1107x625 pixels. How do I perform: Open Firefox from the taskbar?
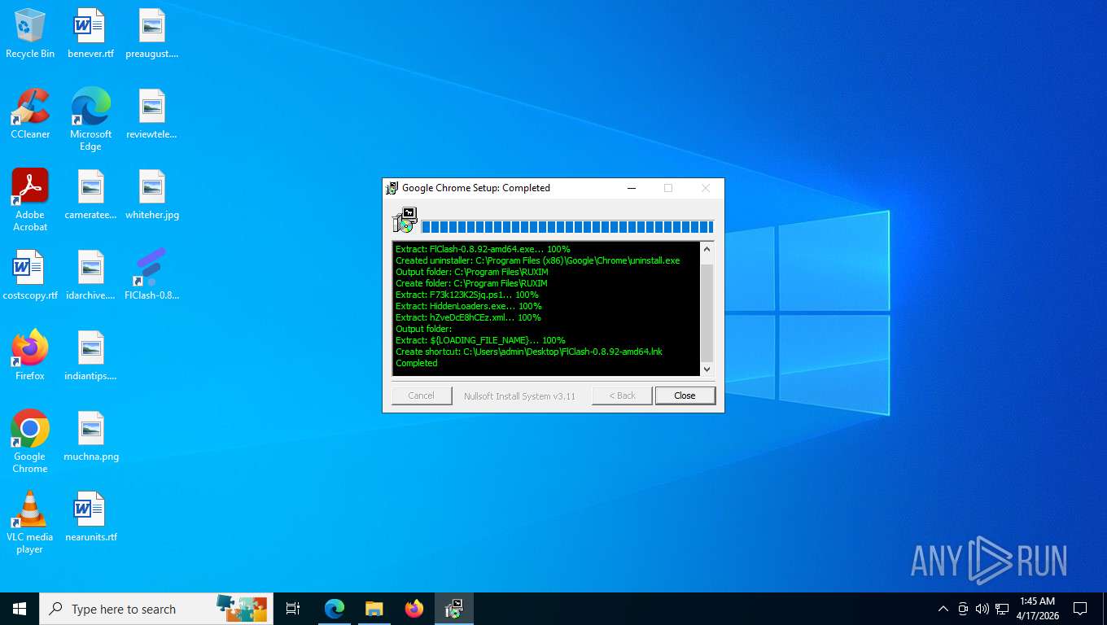point(414,609)
